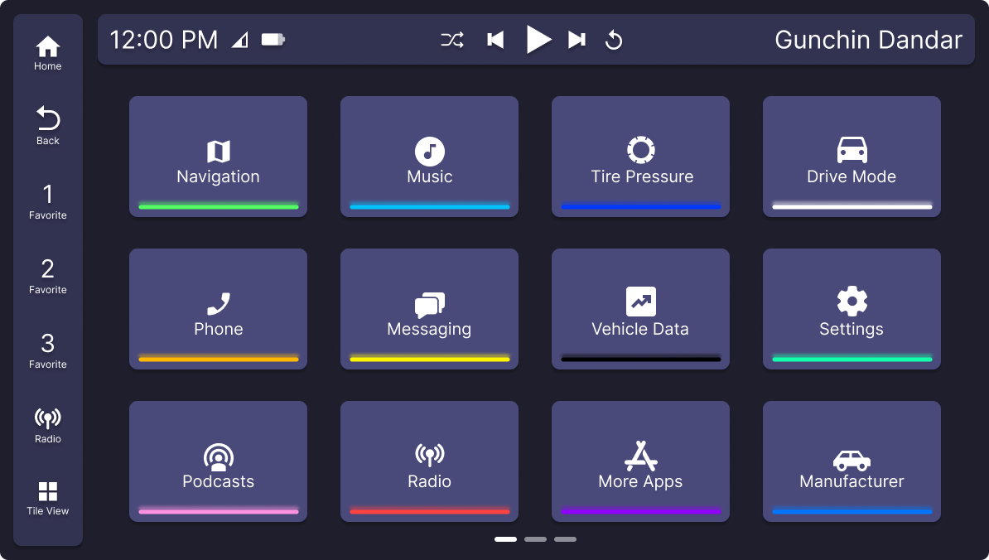The height and width of the screenshot is (560, 989).
Task: Open the Radio tile in the grid
Action: click(430, 461)
